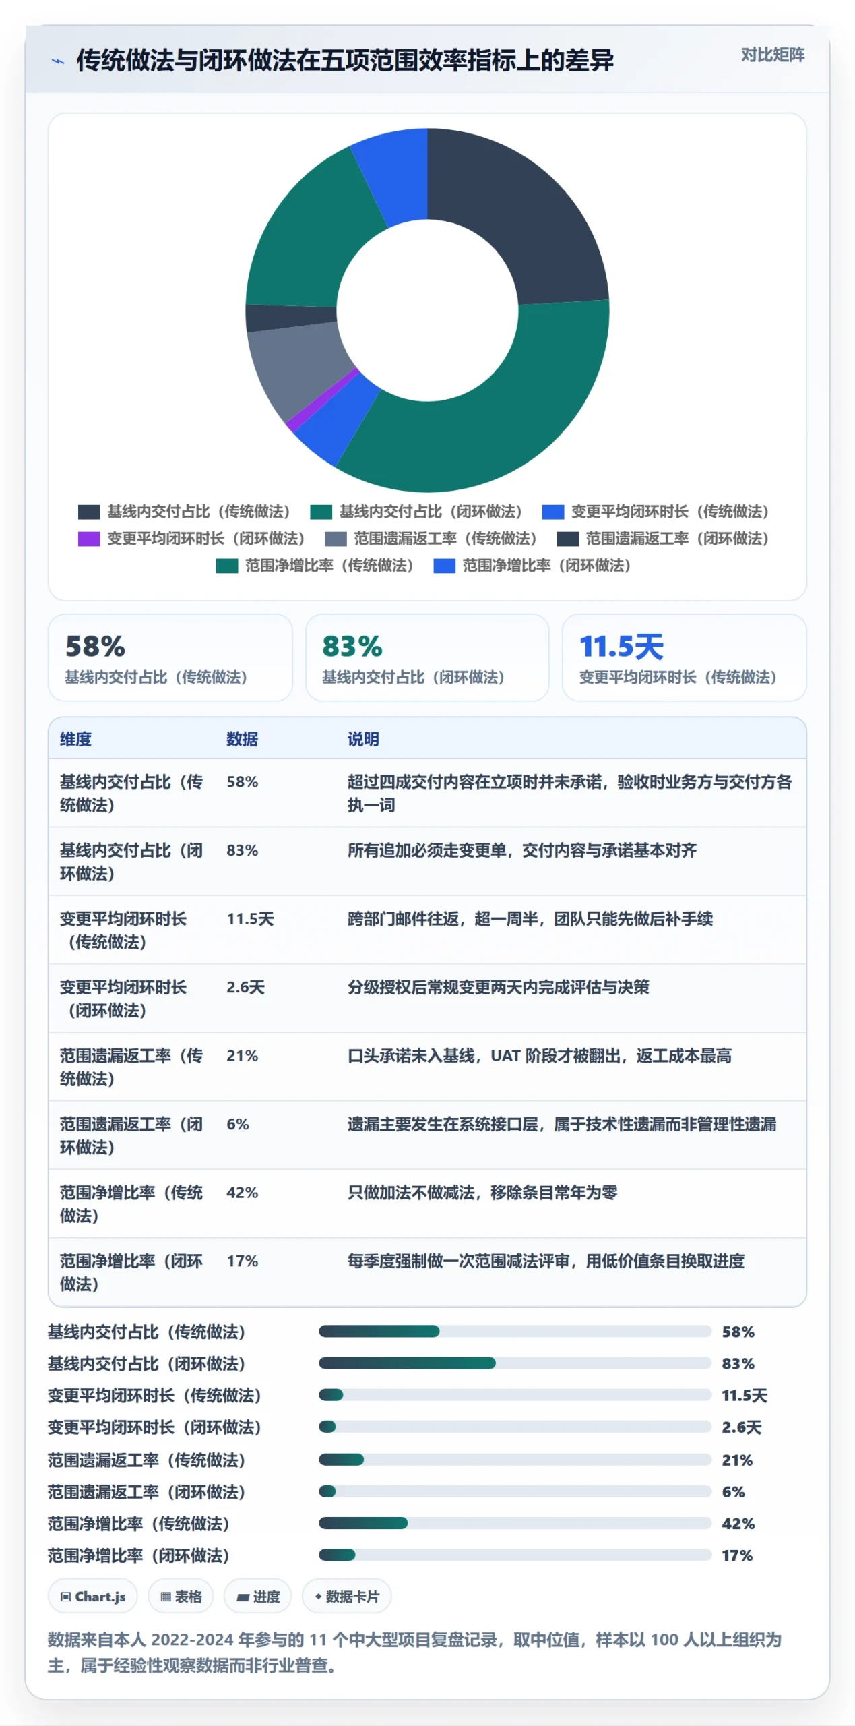Click table cell value 2.6天

[246, 987]
